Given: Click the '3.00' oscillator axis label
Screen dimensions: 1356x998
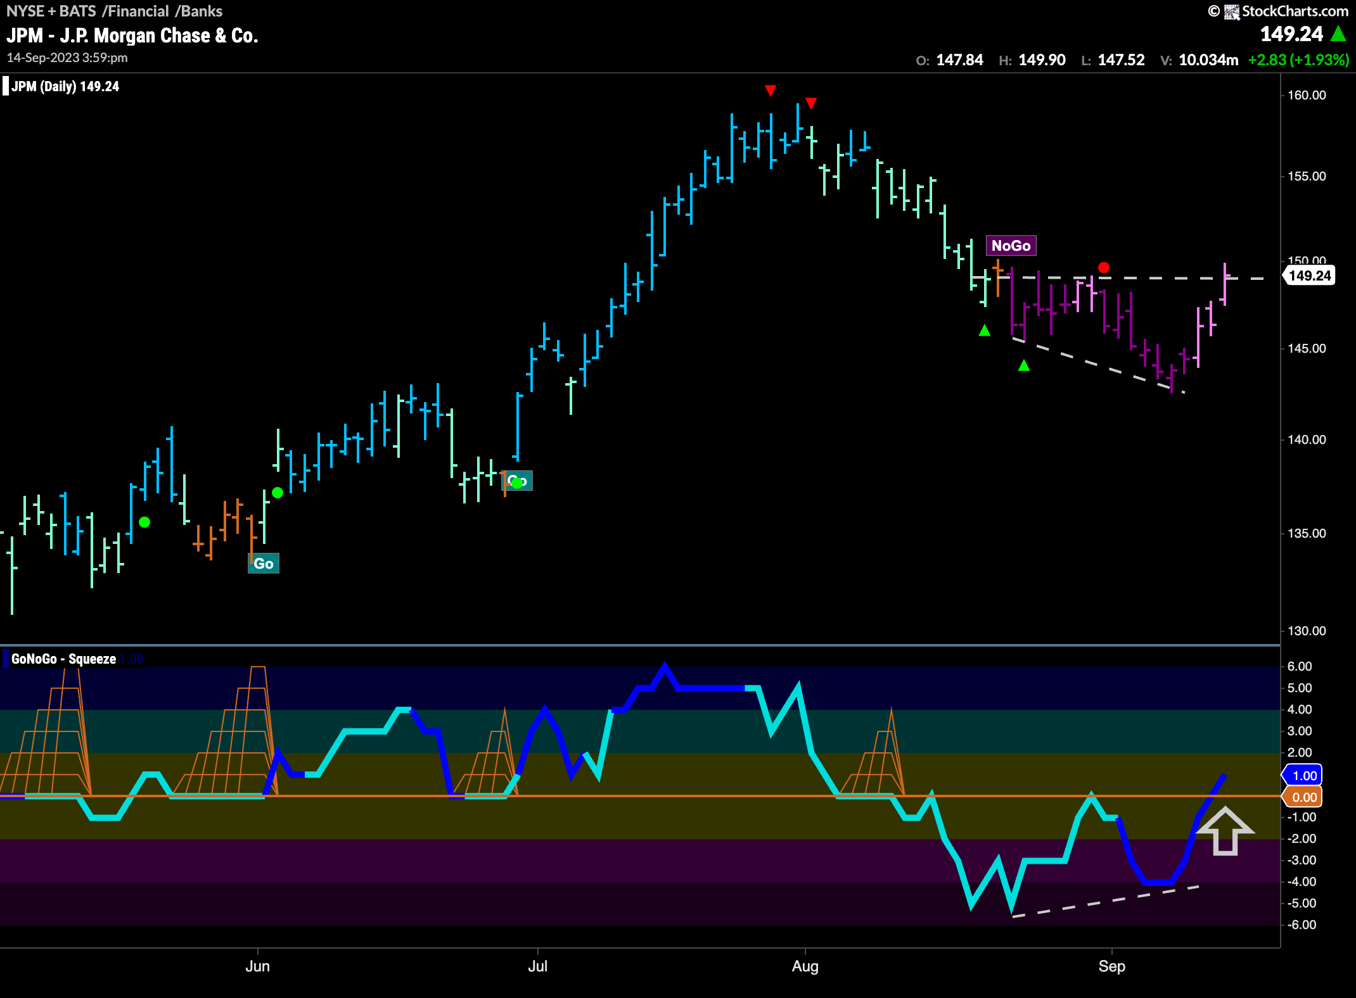Looking at the screenshot, I should pos(1300,731).
